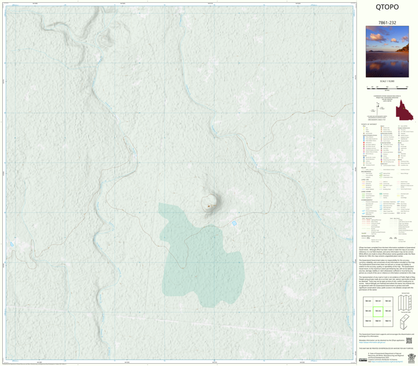The width and height of the screenshot is (418, 366).
Task: Click the SCALE 1:10,000 label
Action: 387,81
